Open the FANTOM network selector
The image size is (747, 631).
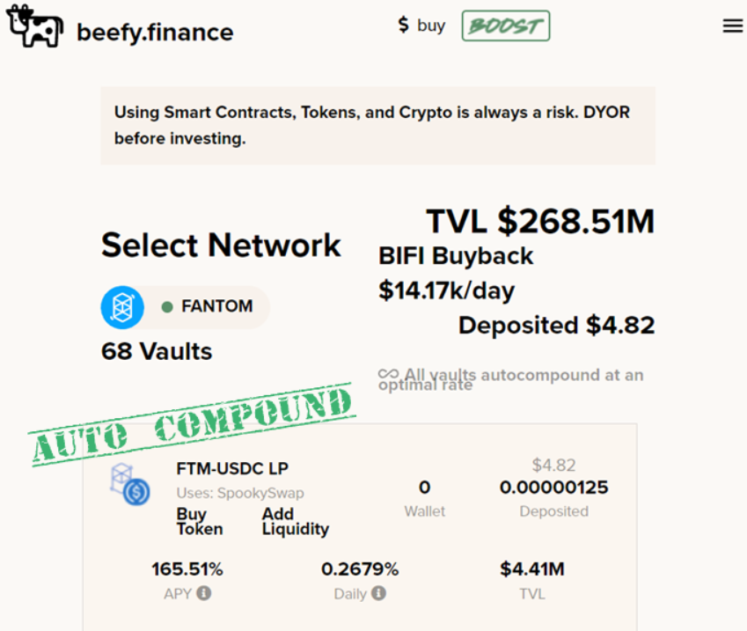[186, 307]
